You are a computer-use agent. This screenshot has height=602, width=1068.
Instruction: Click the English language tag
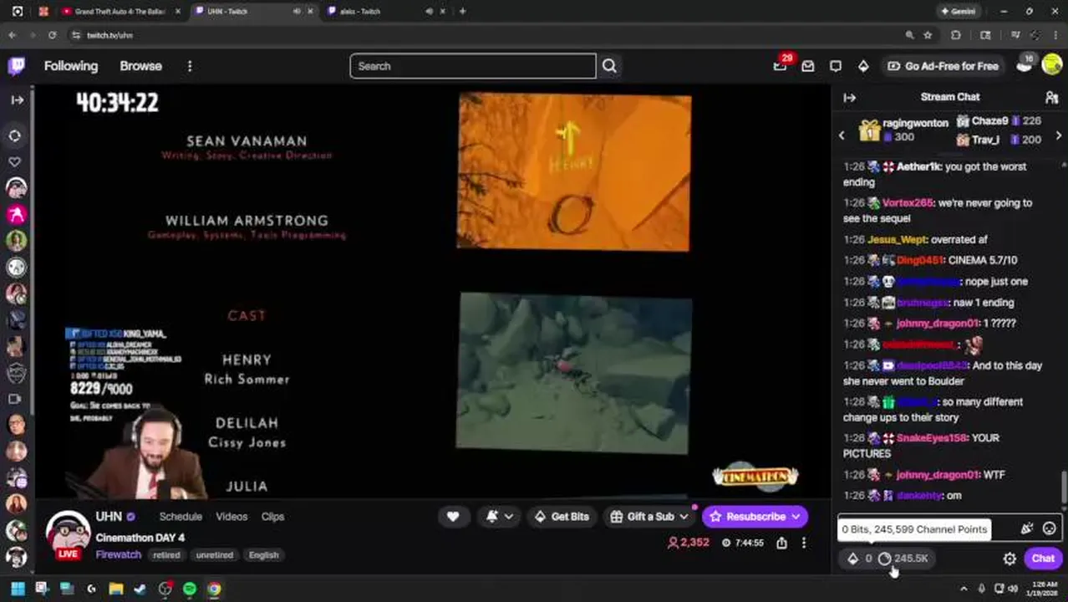263,555
